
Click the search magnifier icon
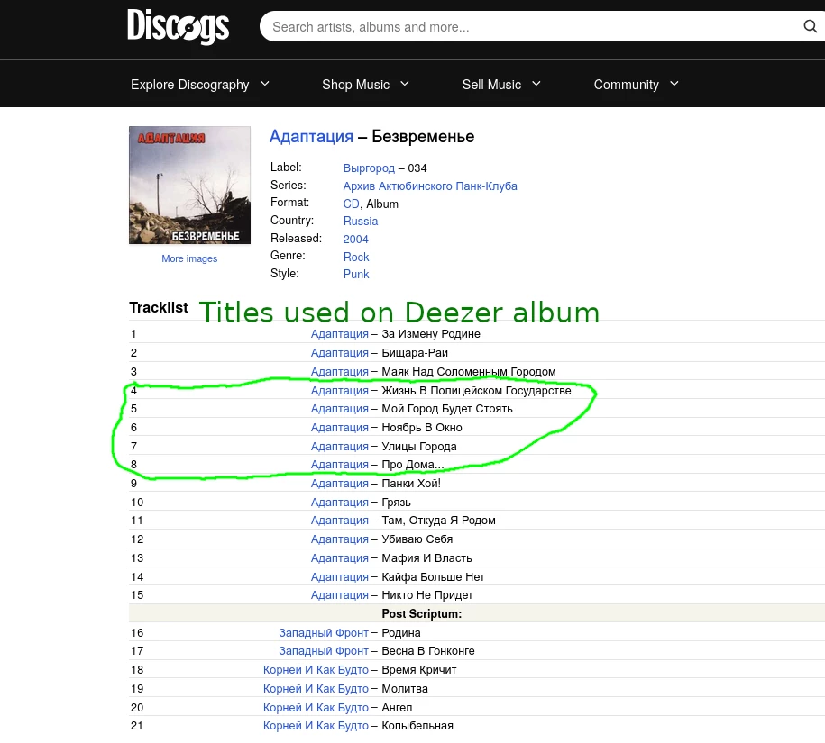pyautogui.click(x=811, y=26)
